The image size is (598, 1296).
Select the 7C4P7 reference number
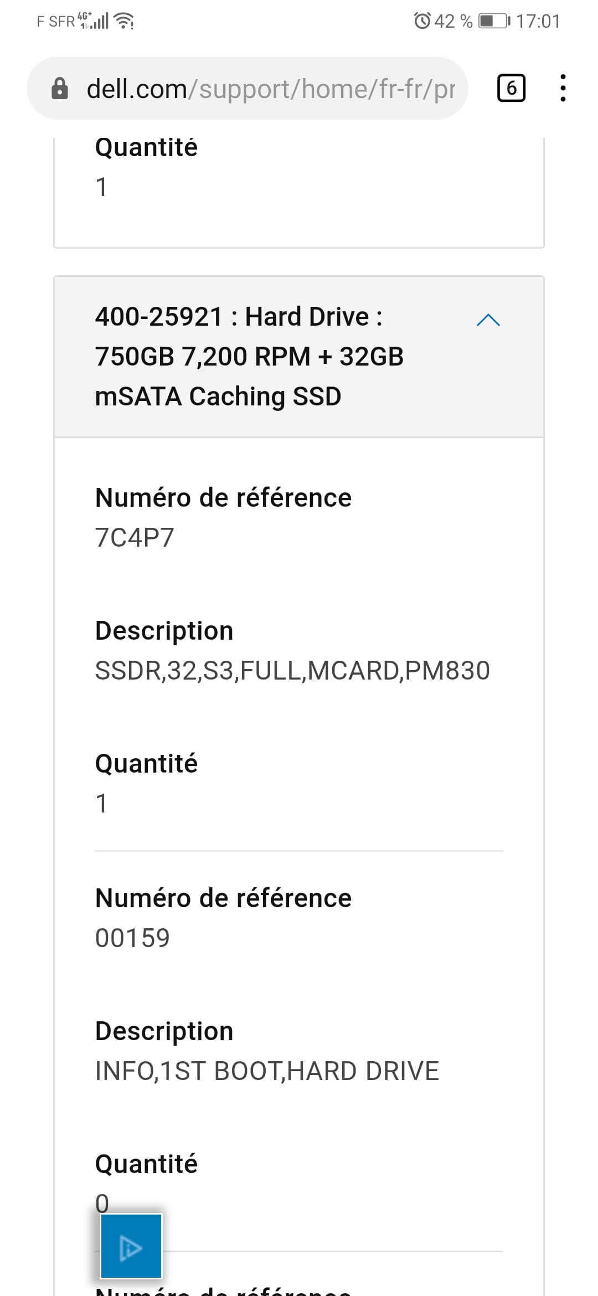pyautogui.click(x=135, y=537)
